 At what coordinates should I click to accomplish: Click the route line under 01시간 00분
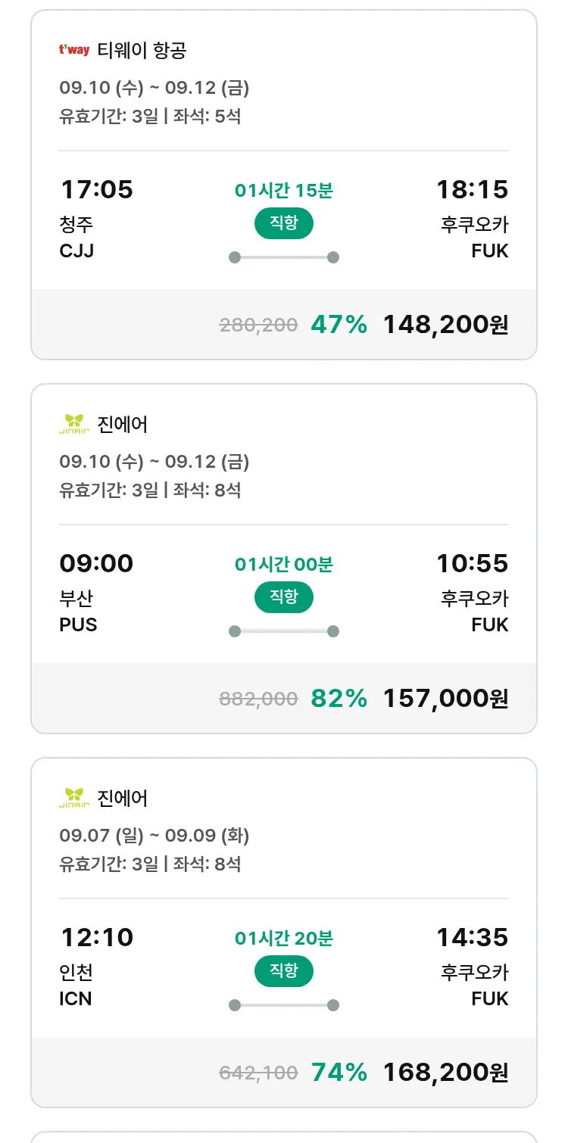(283, 631)
